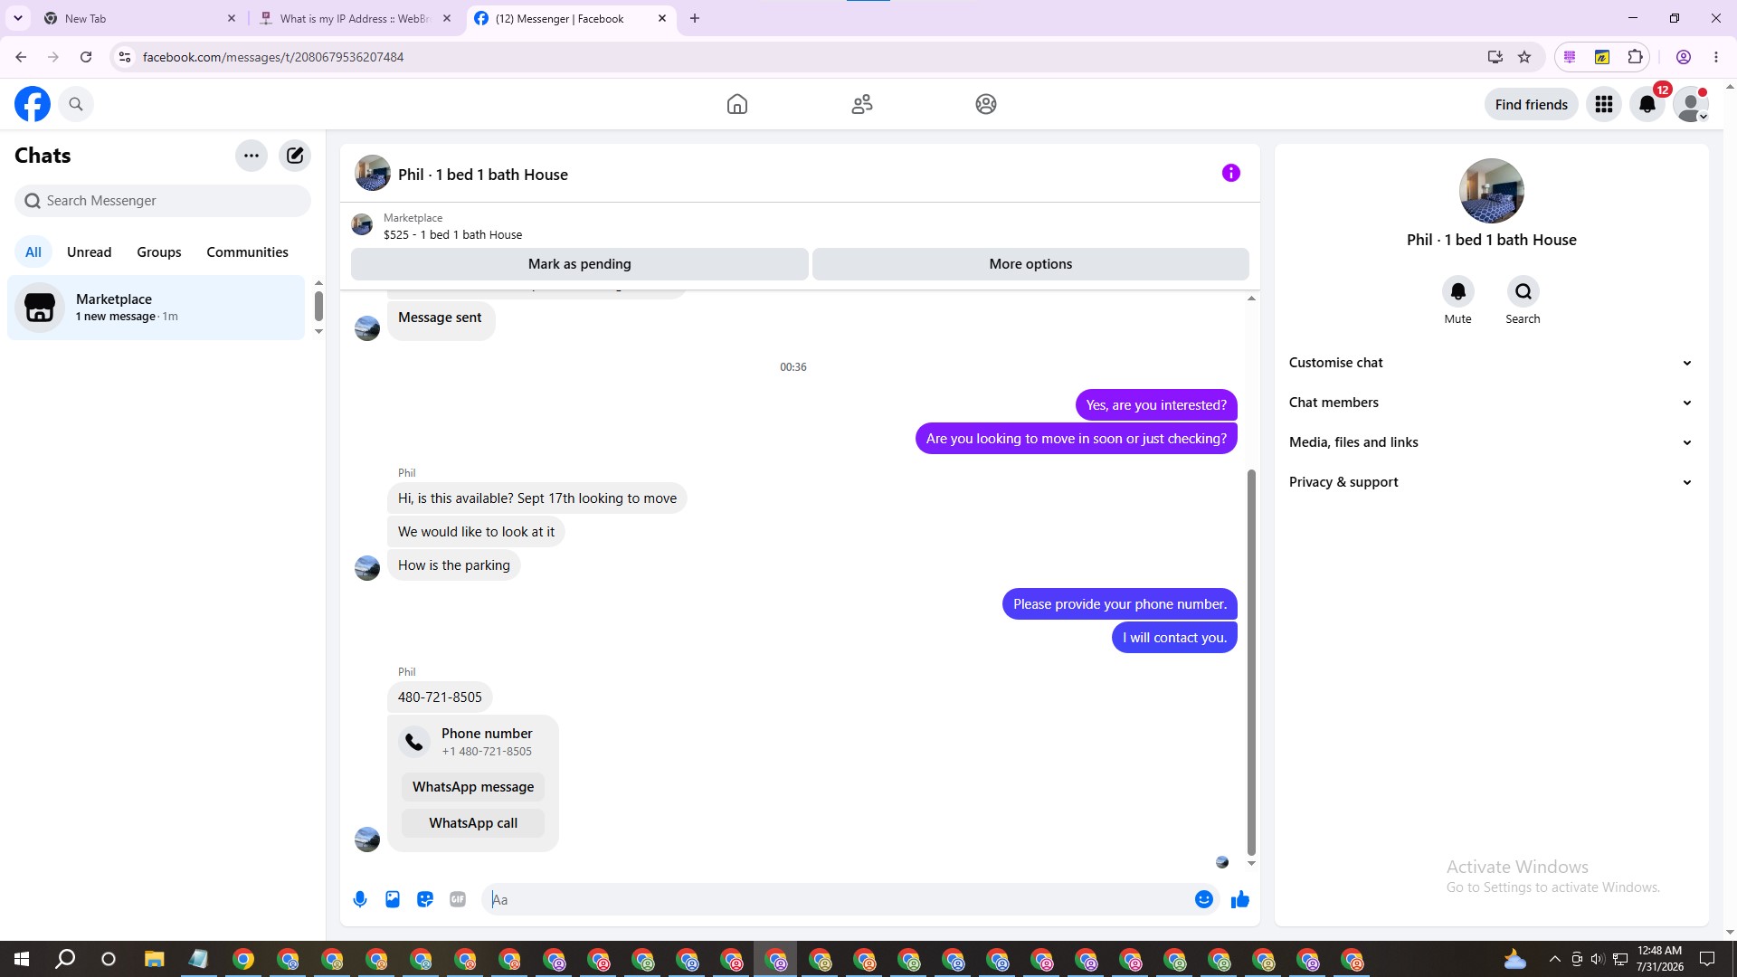Choose a sticker with the sticker icon
Image resolution: width=1737 pixels, height=977 pixels.
click(425, 899)
